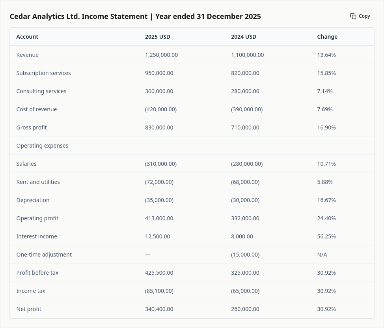Click the 16.67% change value
384x328 pixels.
pyautogui.click(x=326, y=200)
